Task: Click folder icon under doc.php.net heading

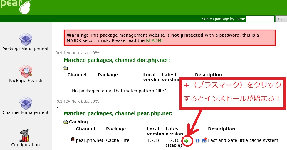Action: pos(66,68)
